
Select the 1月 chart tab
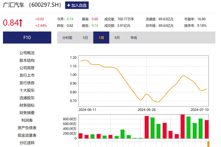(x=101, y=38)
